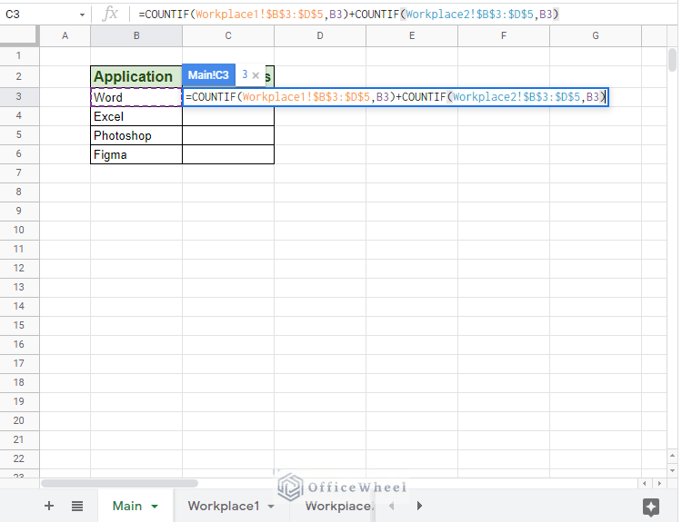Open the Main tab dropdown arrow
This screenshot has height=522, width=682.
tap(155, 507)
